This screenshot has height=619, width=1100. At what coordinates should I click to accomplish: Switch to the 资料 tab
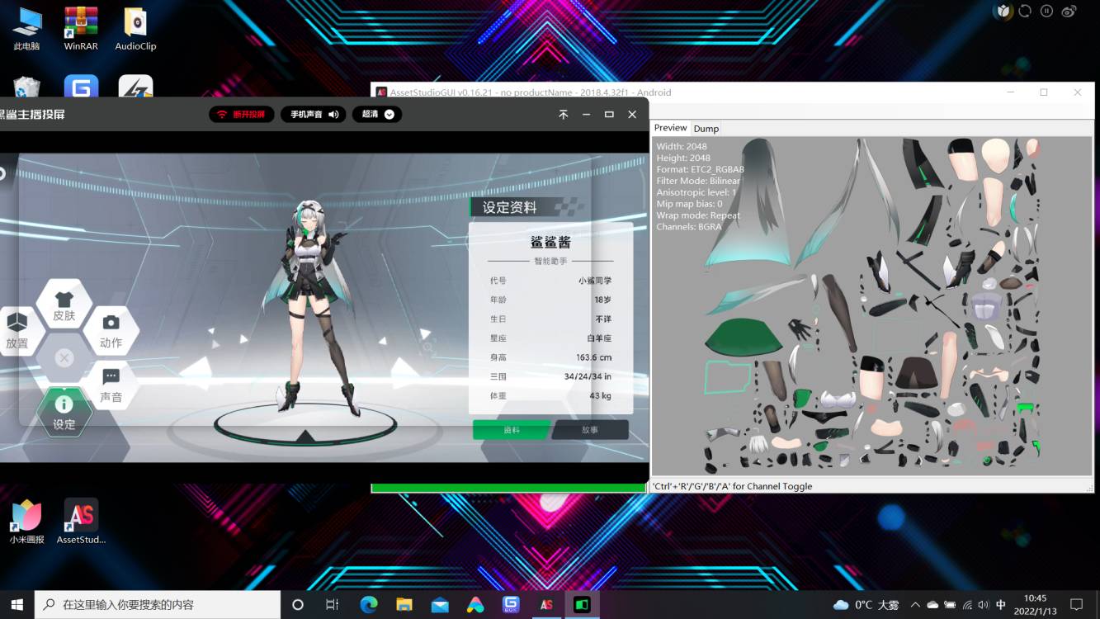point(512,430)
